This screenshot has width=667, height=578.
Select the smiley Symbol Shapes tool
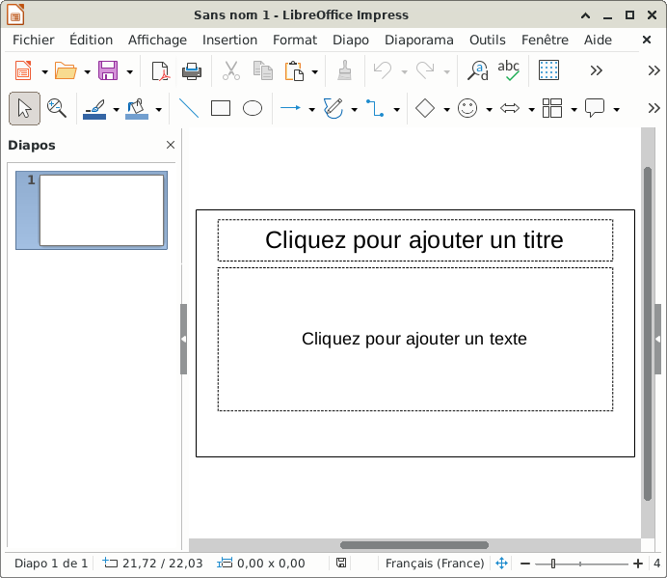click(x=467, y=108)
